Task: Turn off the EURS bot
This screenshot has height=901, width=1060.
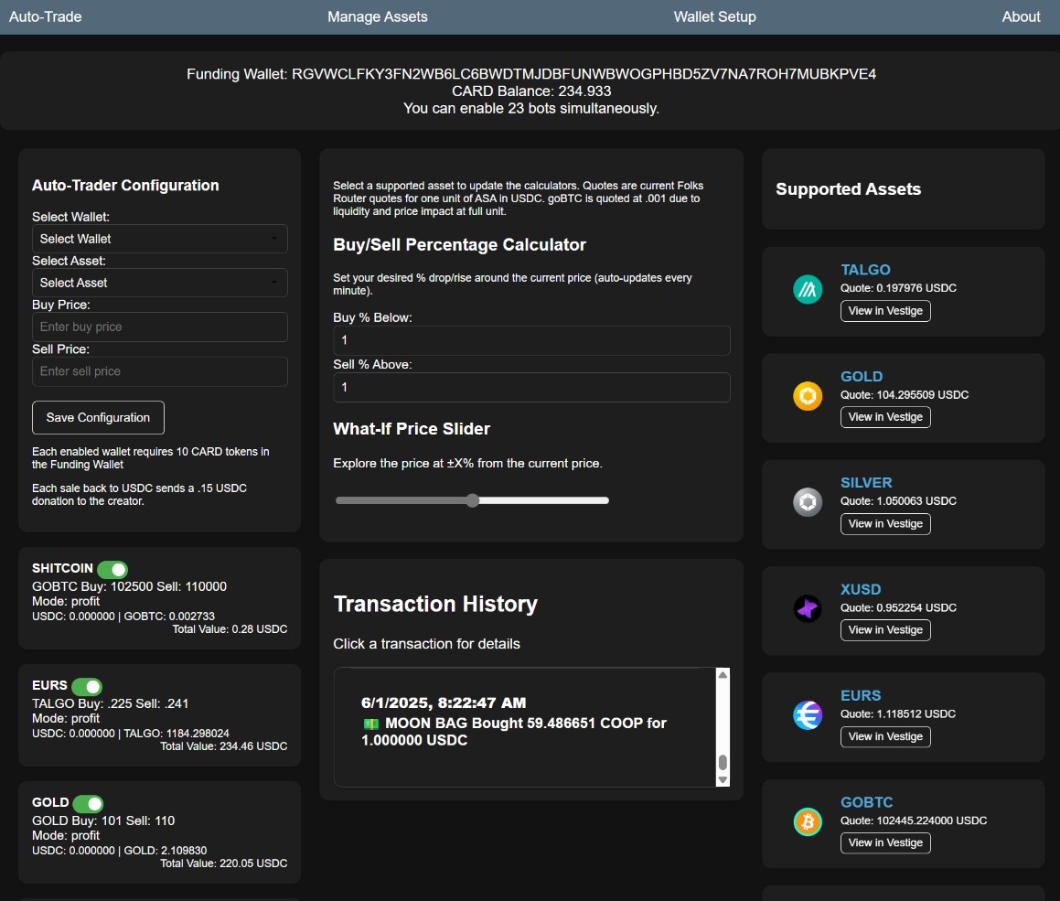Action: tap(88, 686)
